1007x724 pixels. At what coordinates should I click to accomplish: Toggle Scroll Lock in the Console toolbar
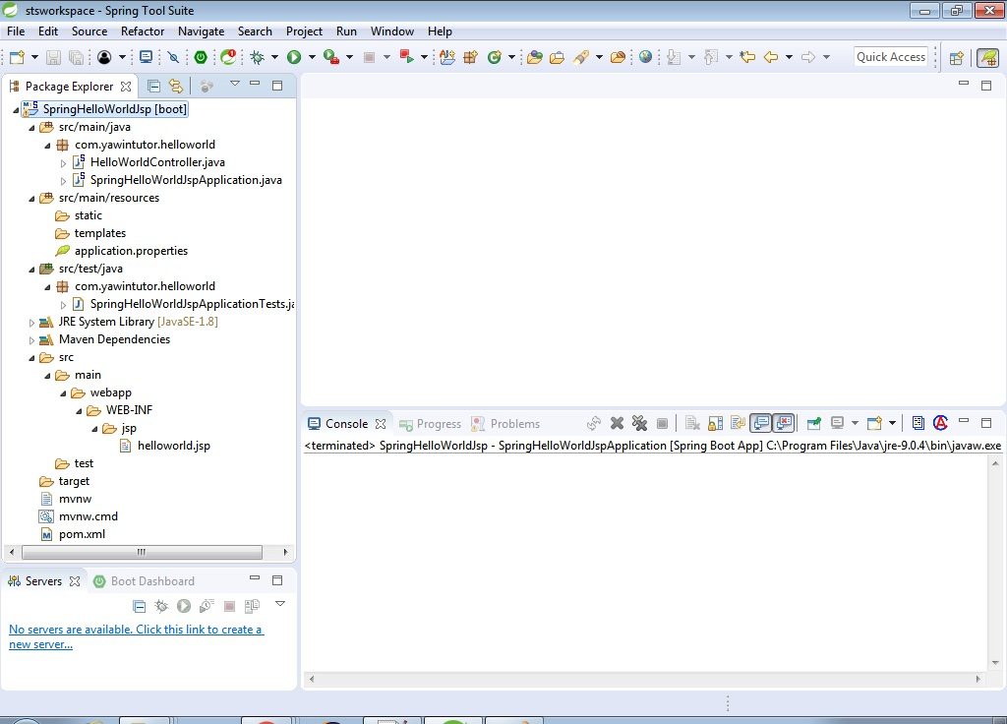(x=716, y=423)
